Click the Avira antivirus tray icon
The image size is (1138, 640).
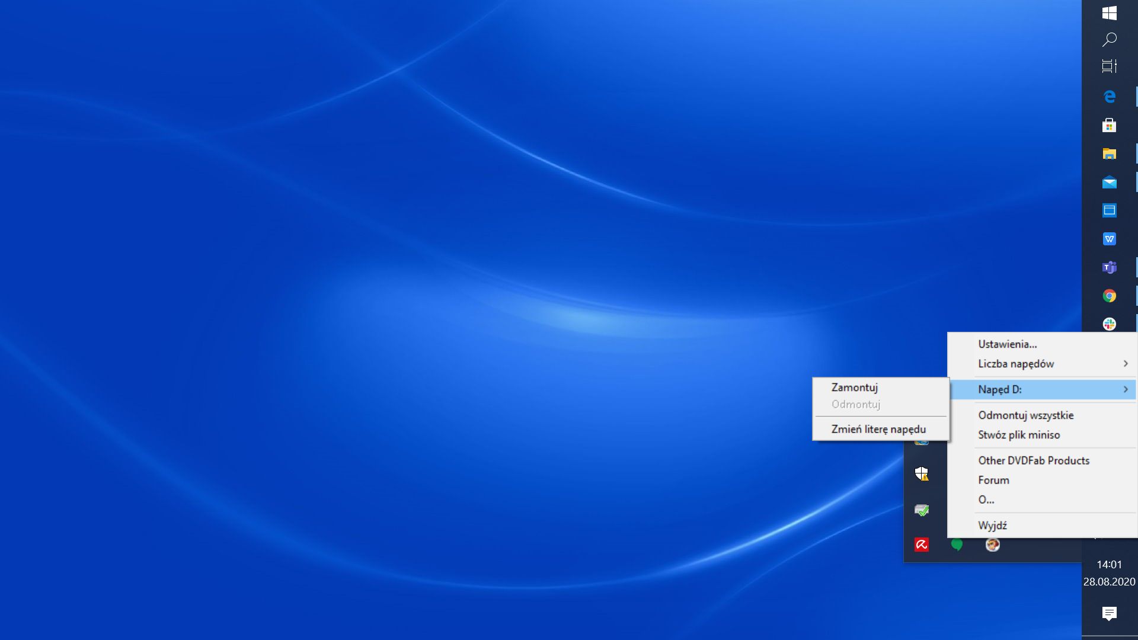(x=922, y=545)
